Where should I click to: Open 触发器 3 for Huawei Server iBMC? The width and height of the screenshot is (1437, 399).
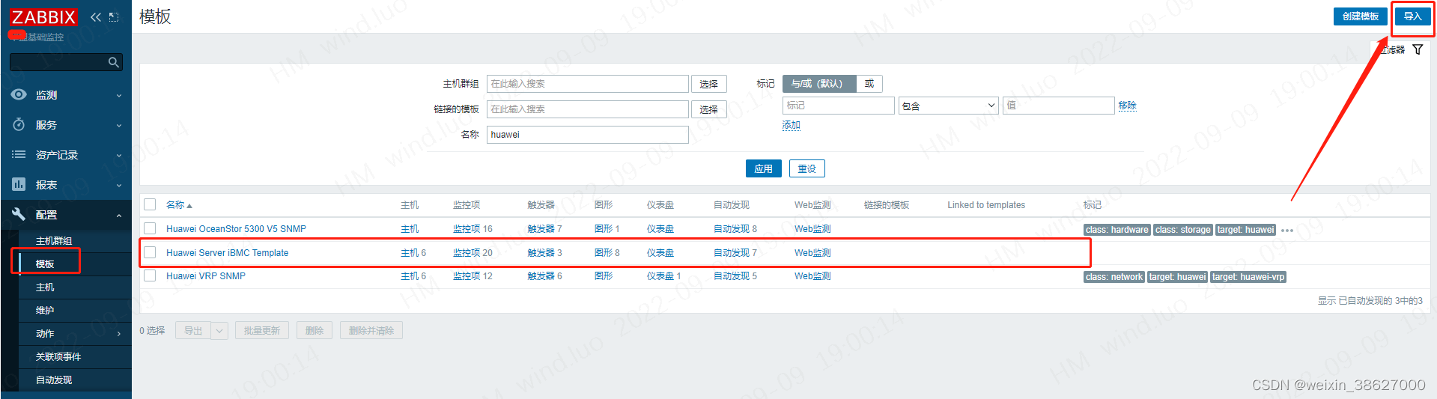point(541,253)
